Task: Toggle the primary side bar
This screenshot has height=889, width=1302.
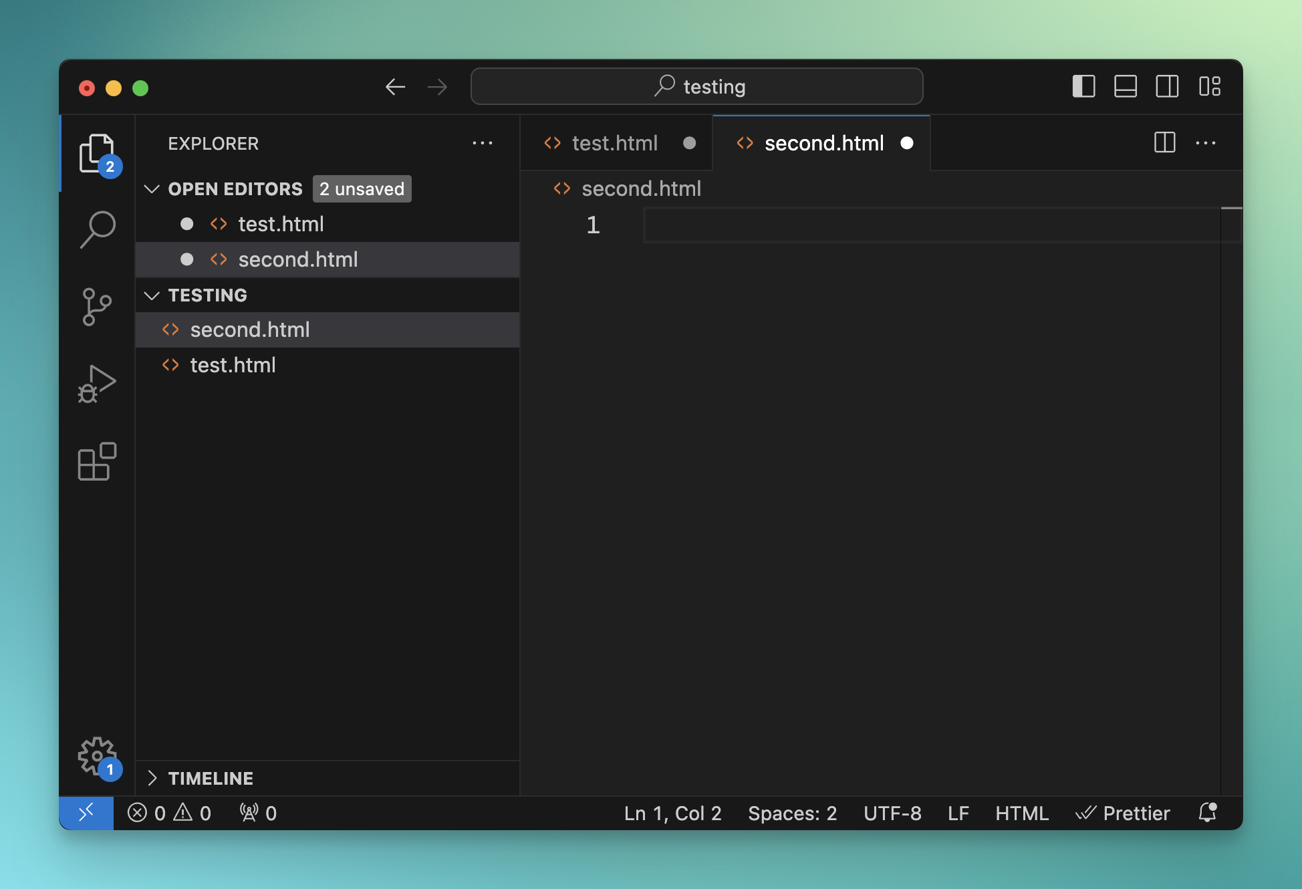Action: tap(1083, 87)
